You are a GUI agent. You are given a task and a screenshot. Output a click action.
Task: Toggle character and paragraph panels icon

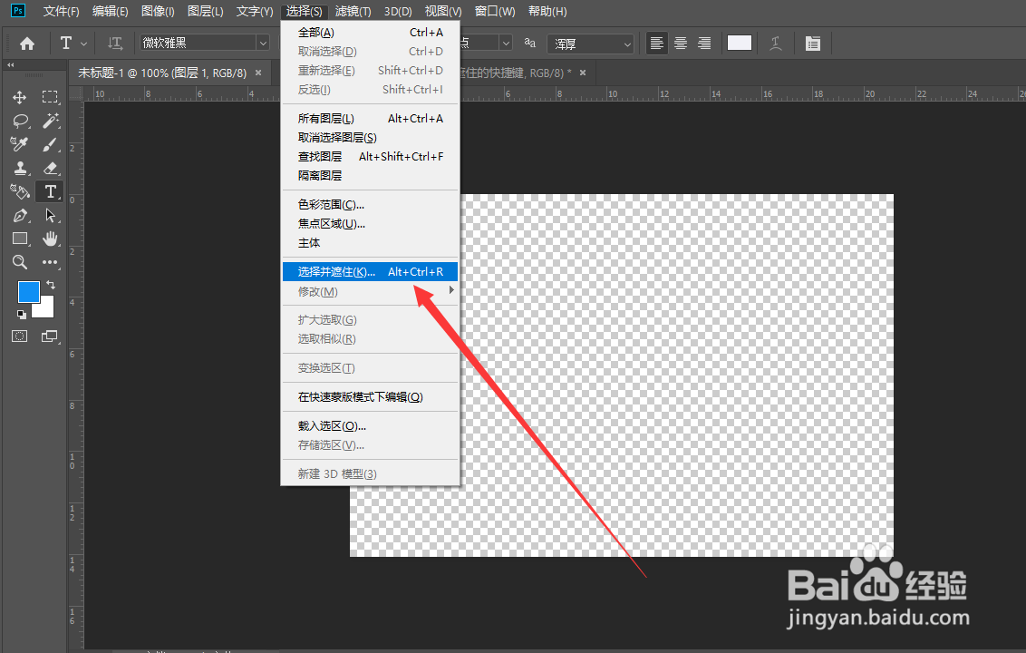[813, 44]
